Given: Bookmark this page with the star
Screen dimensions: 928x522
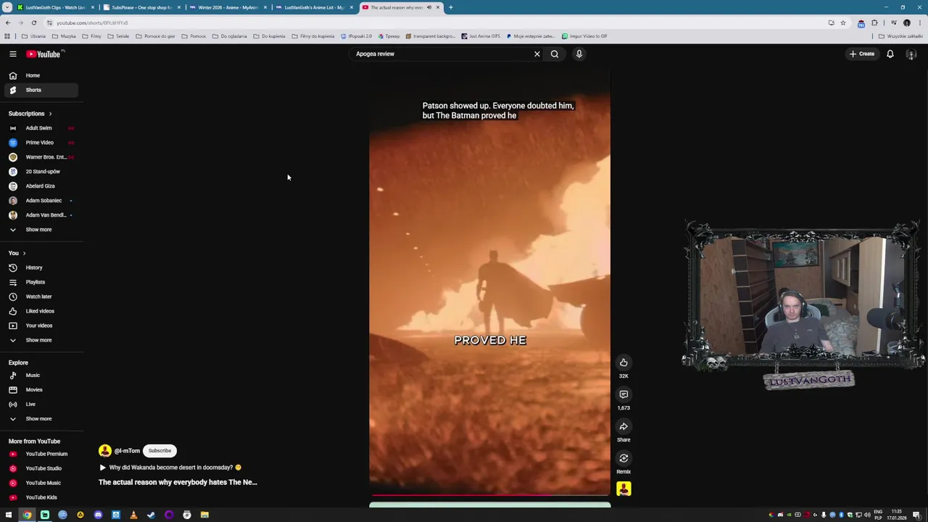Looking at the screenshot, I should pyautogui.click(x=842, y=22).
